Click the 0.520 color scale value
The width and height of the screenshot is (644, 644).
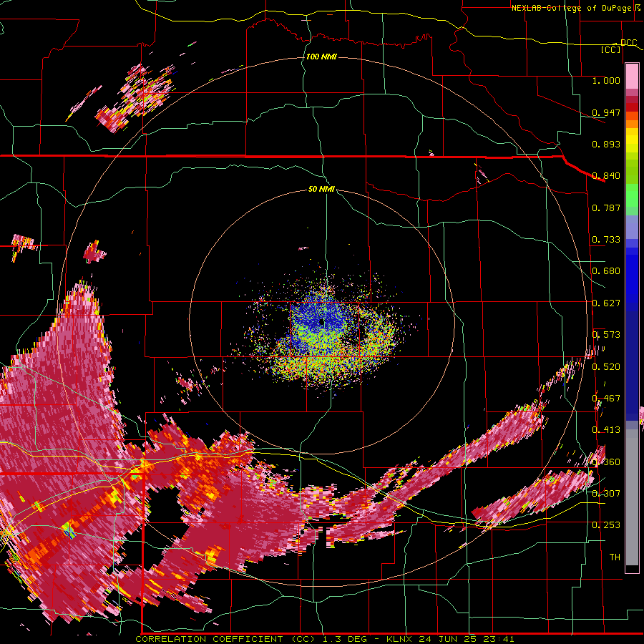pyautogui.click(x=606, y=367)
